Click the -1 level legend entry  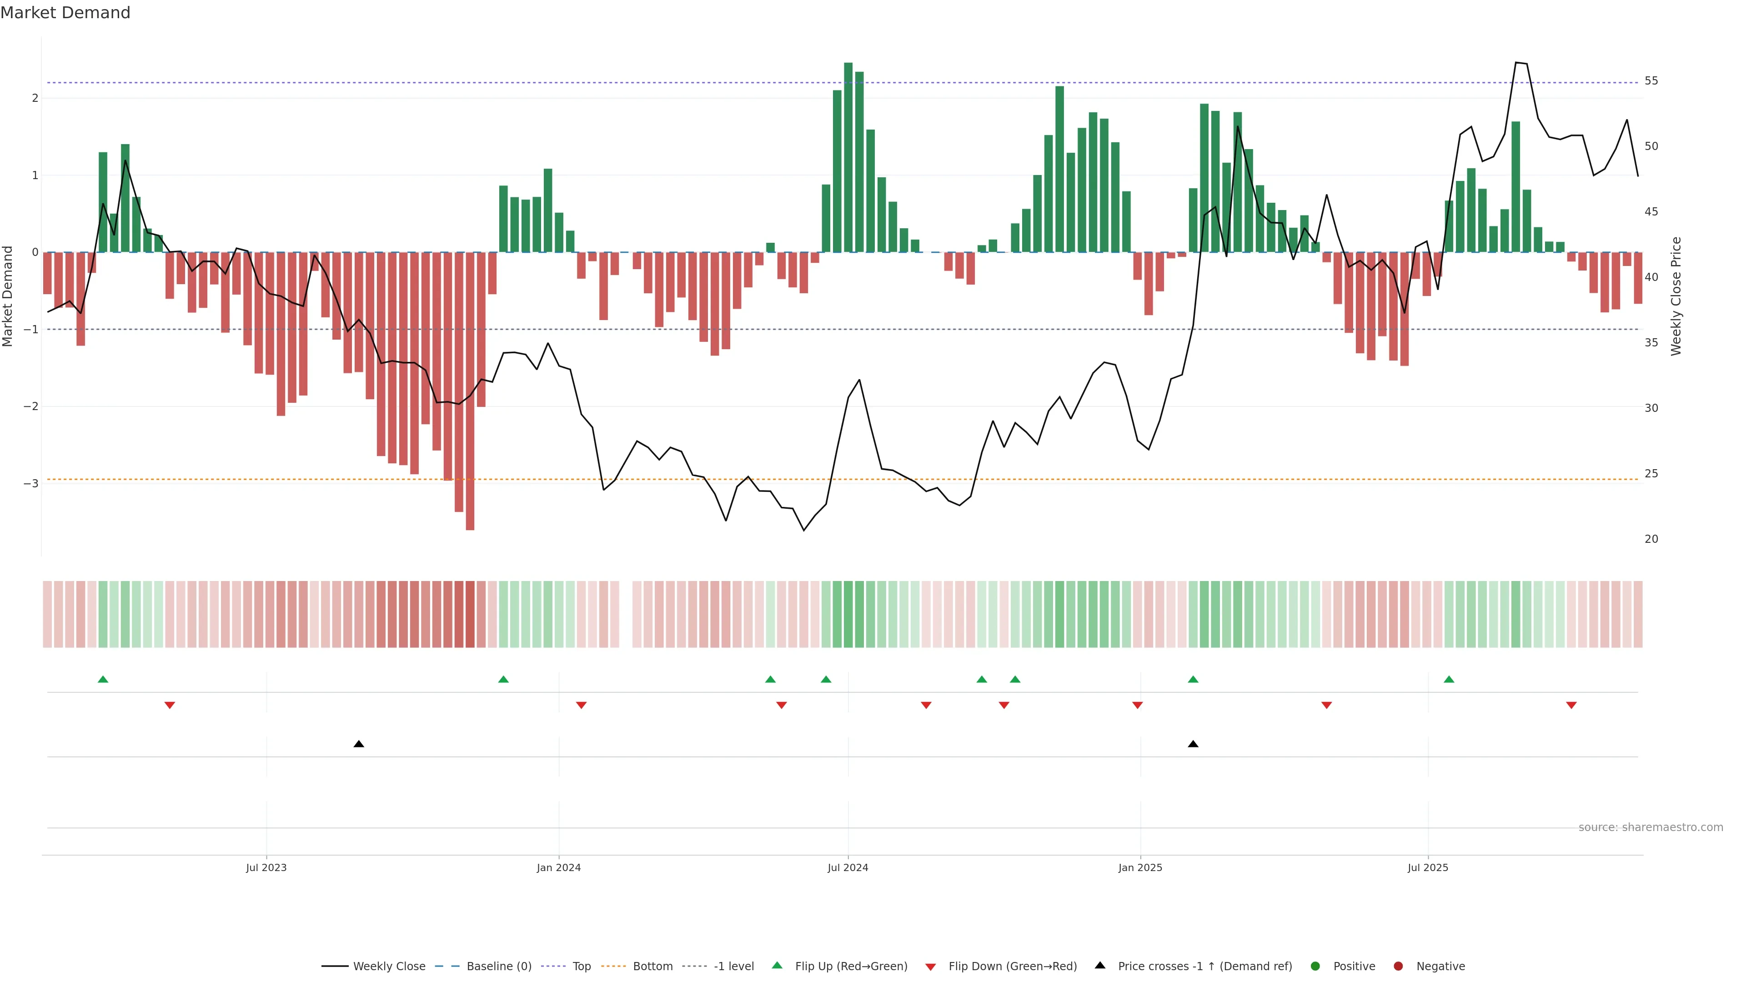733,966
